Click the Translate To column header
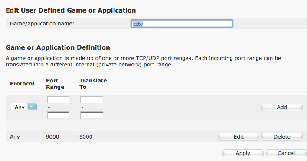This screenshot has height=161, width=307. pyautogui.click(x=93, y=84)
